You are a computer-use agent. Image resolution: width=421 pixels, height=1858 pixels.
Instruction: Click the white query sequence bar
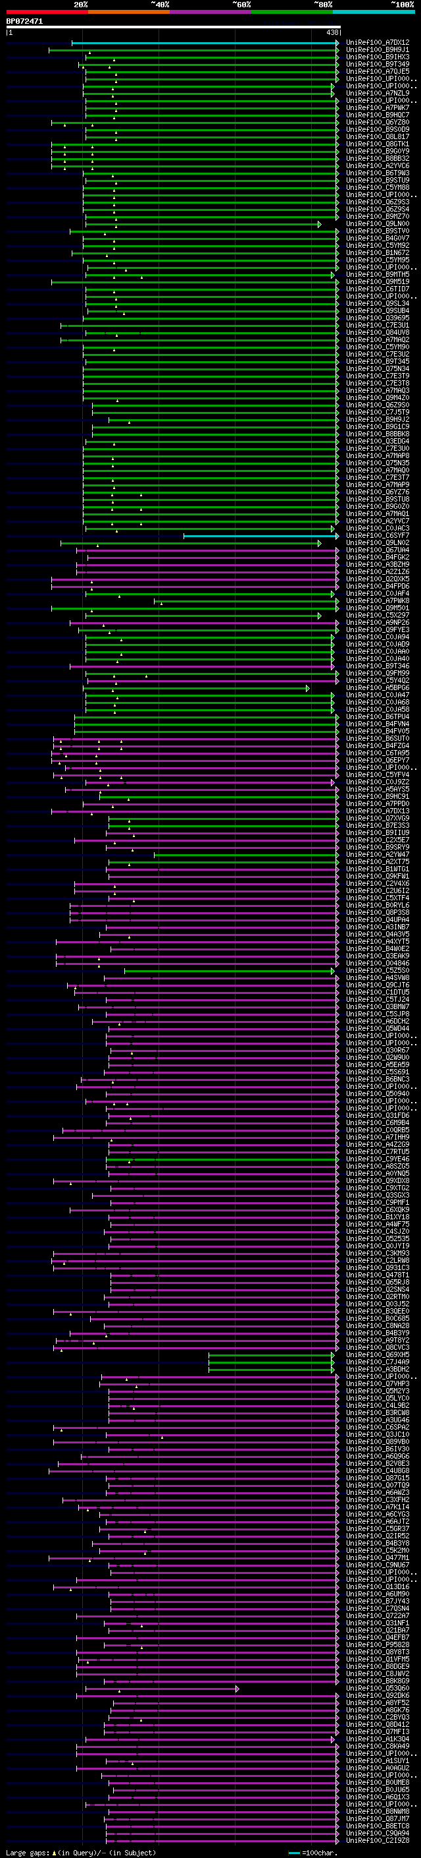pos(174,26)
